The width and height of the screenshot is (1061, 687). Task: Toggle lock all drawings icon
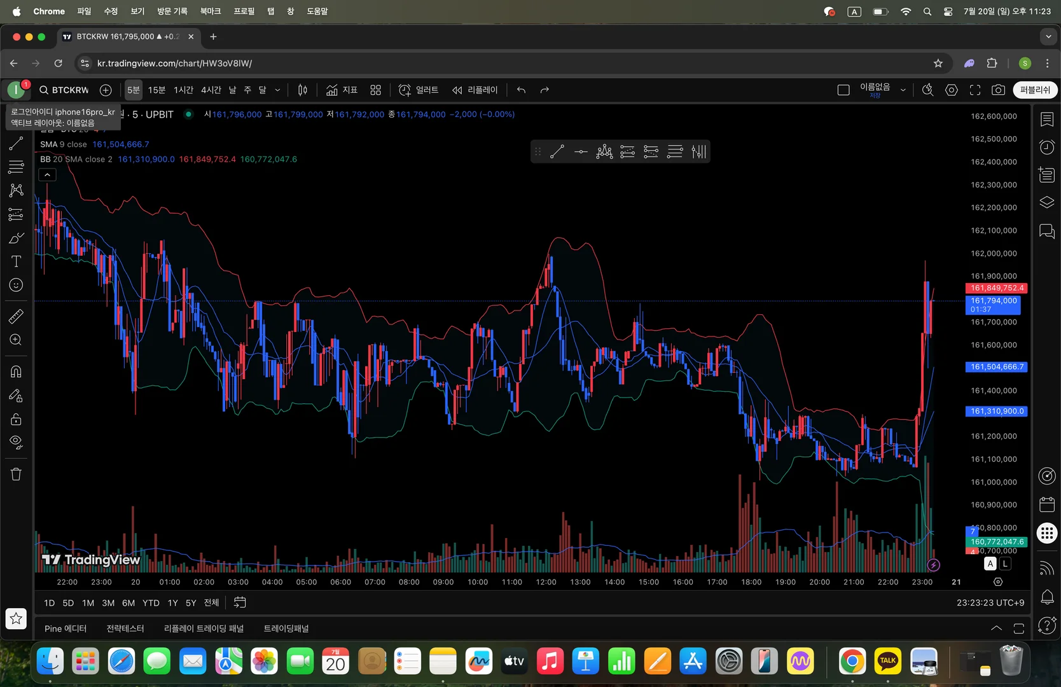point(16,419)
